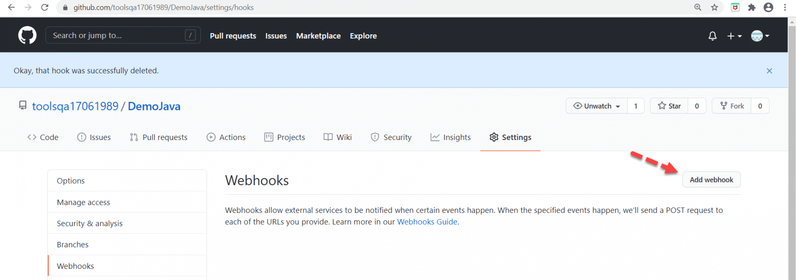
Task: Switch to the Actions tab
Action: pyautogui.click(x=226, y=137)
